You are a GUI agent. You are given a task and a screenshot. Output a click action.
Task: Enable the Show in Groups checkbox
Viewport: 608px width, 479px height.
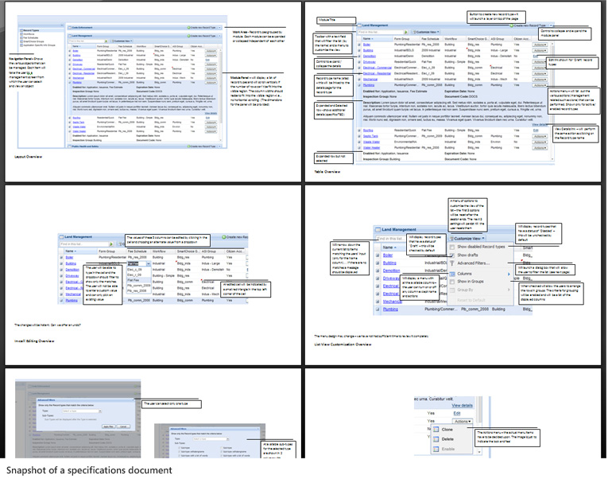point(452,282)
